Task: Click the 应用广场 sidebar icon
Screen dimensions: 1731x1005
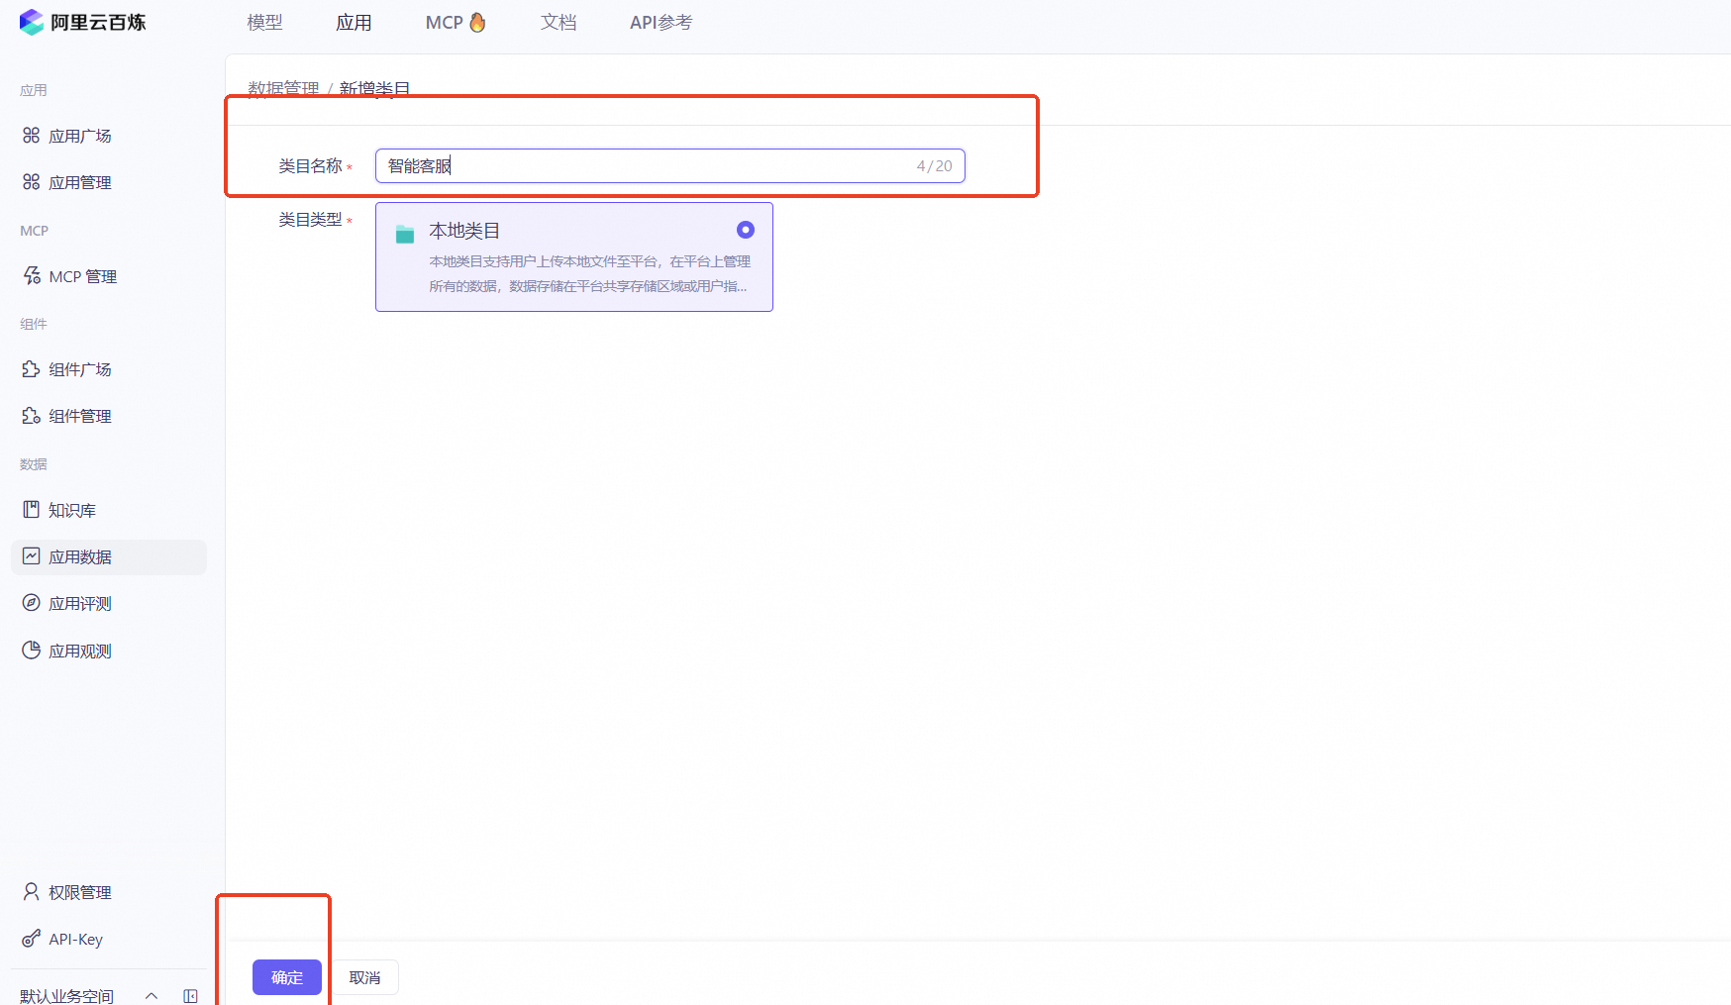Action: pos(32,136)
